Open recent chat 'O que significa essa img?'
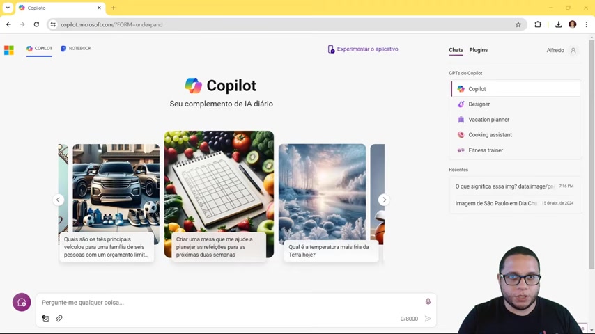 point(515,186)
